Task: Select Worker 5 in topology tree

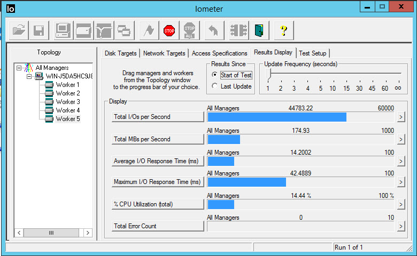Action: (67, 119)
